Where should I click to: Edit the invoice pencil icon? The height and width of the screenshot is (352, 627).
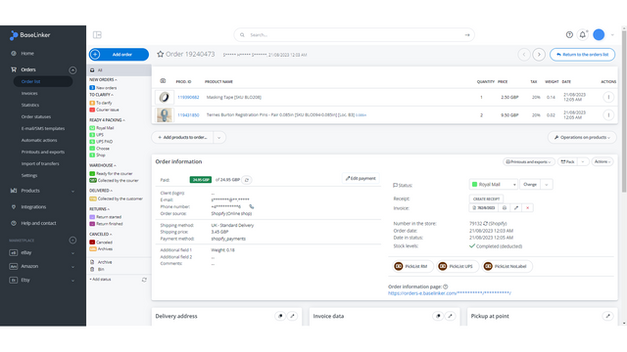coord(516,208)
